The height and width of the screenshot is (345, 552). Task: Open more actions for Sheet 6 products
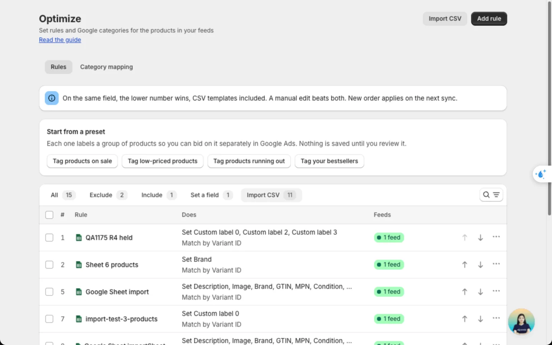pyautogui.click(x=496, y=264)
